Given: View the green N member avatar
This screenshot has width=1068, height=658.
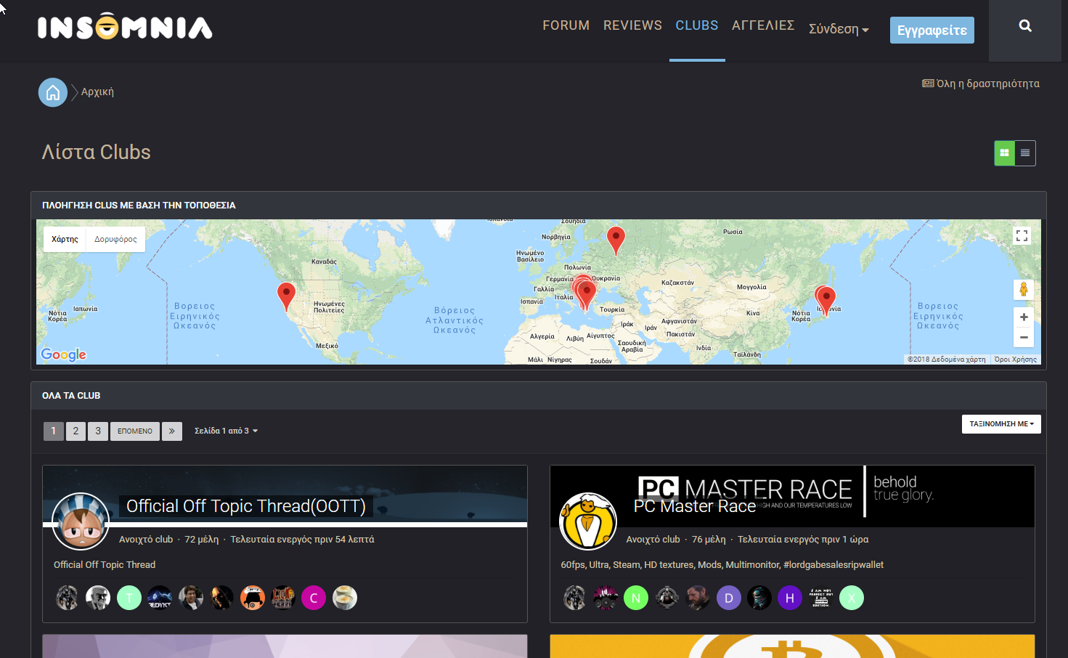Looking at the screenshot, I should coord(636,598).
